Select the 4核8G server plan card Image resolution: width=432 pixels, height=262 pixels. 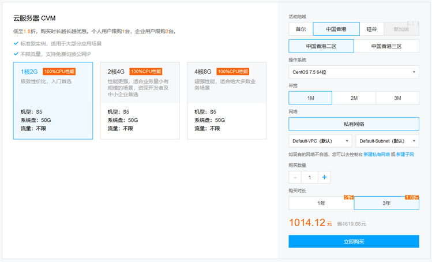[226, 101]
